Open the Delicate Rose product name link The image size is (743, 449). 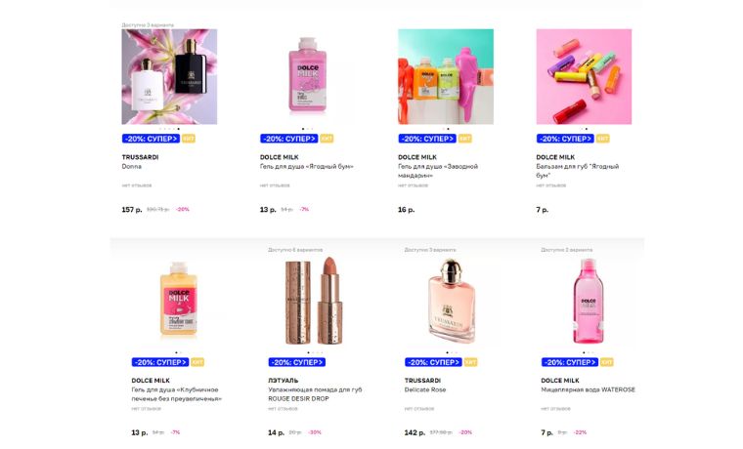point(425,389)
